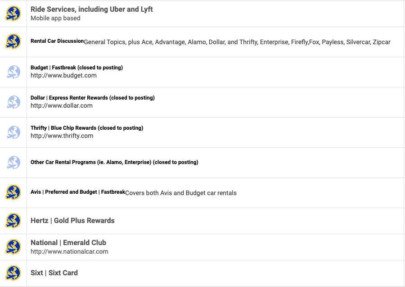
Task: Open Thrifty | Blue Chip Rewards forum
Action: pyautogui.click(x=87, y=128)
